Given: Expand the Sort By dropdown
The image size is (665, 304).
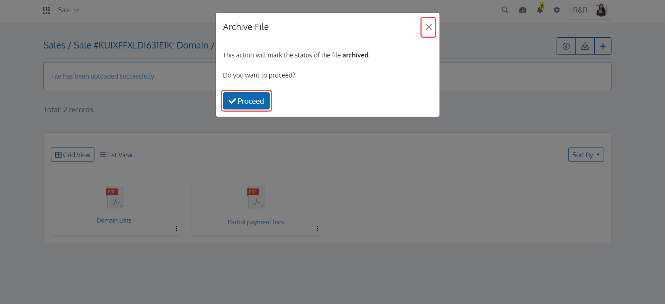Looking at the screenshot, I should (586, 155).
